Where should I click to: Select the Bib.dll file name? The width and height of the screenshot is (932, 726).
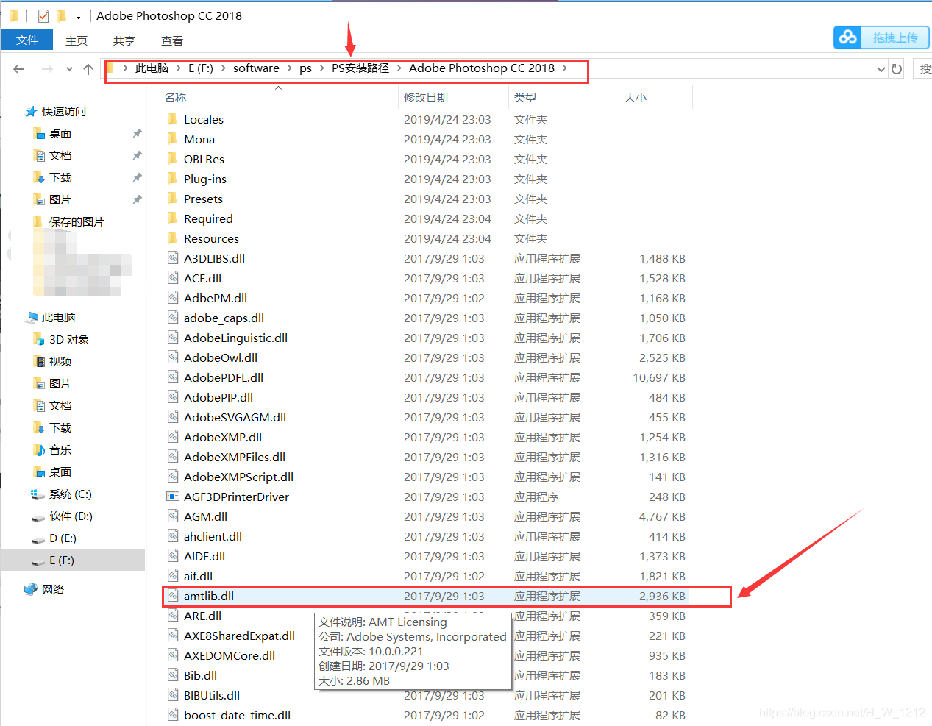click(x=201, y=675)
